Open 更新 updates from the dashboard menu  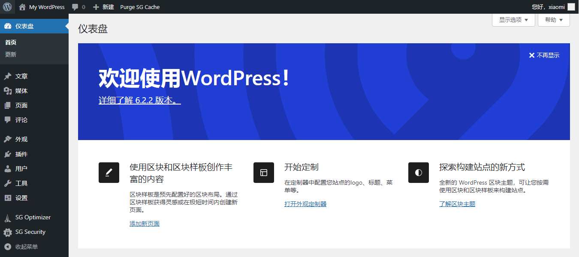point(10,54)
